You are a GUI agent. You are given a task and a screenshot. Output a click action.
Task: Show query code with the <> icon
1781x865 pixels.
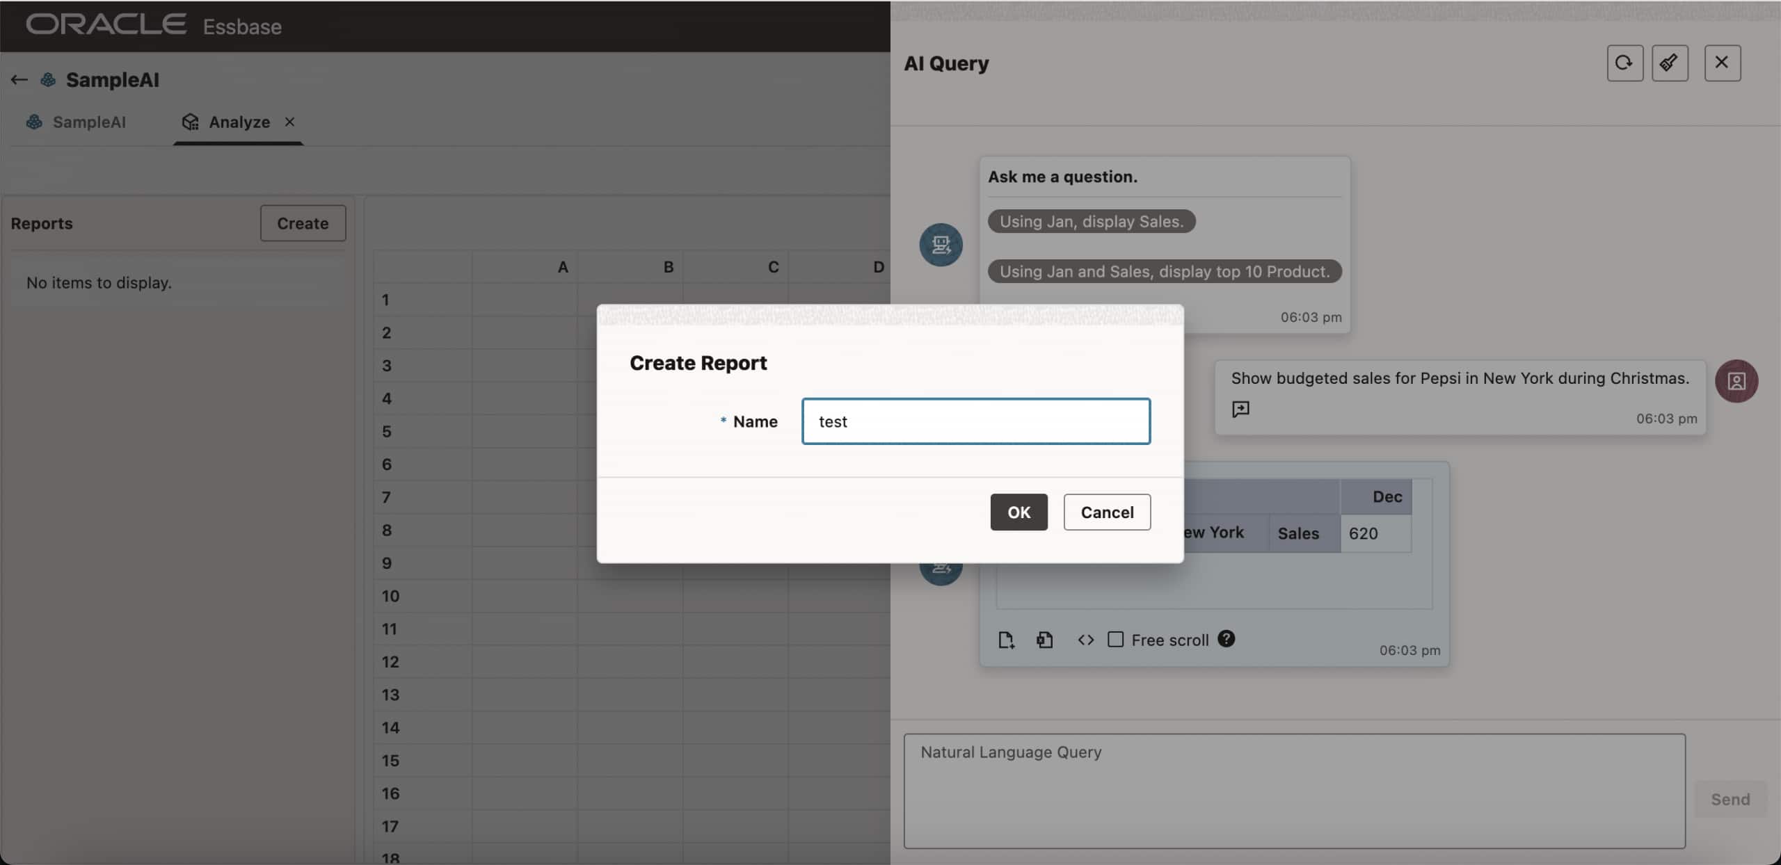coord(1084,639)
